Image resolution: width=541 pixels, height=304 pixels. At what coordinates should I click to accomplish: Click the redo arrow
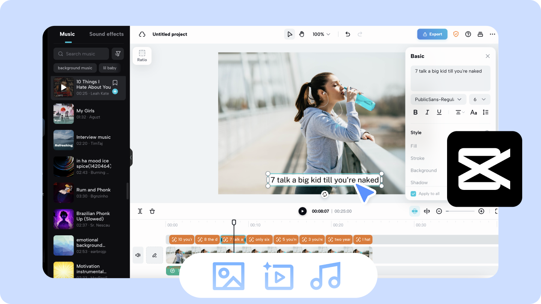pos(360,34)
